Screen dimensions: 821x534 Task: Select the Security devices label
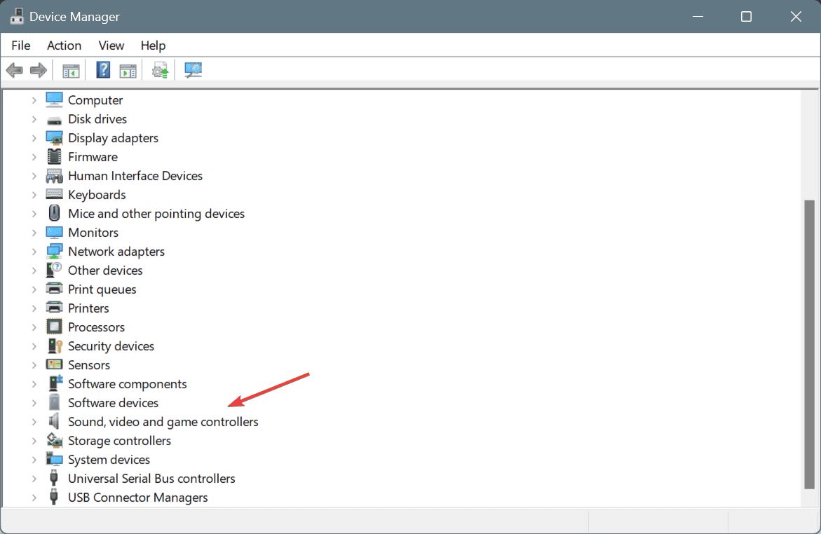pos(111,346)
